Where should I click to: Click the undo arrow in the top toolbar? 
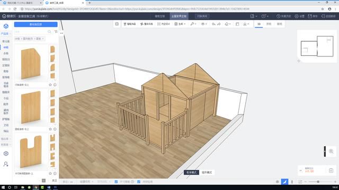[213, 24]
